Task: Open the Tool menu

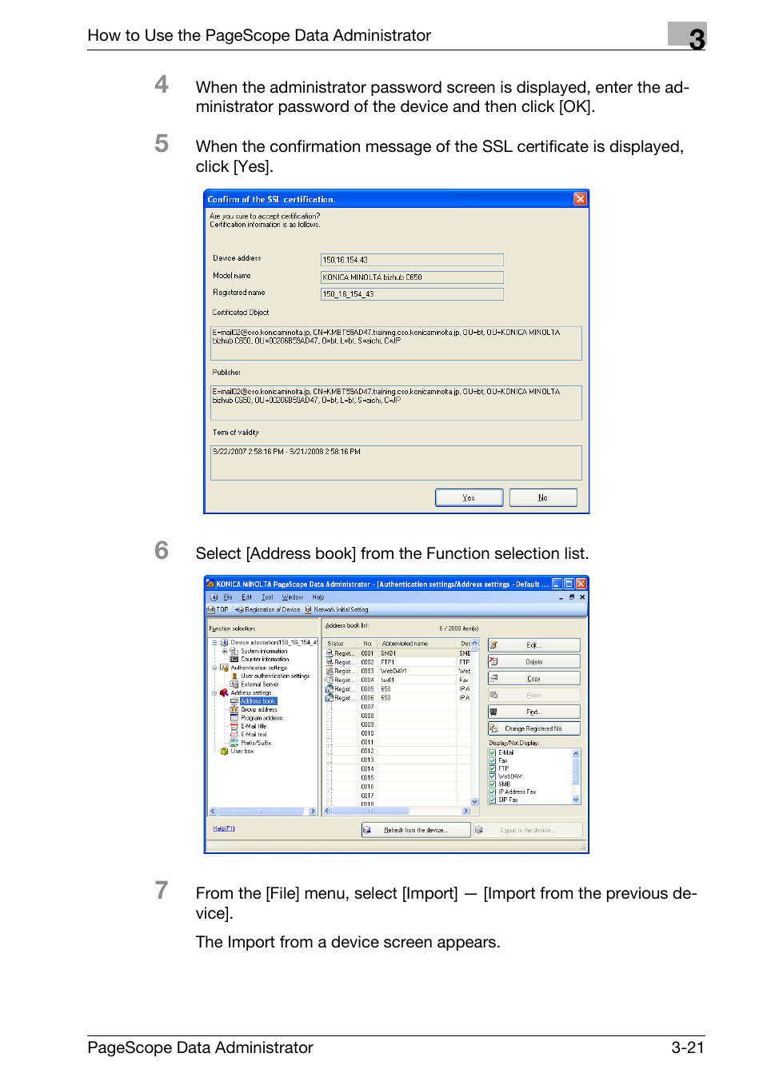Action: click(267, 597)
